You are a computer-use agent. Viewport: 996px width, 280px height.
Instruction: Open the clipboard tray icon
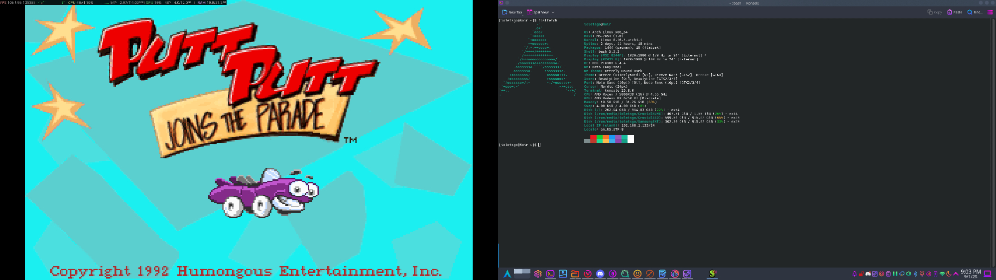[888, 274]
